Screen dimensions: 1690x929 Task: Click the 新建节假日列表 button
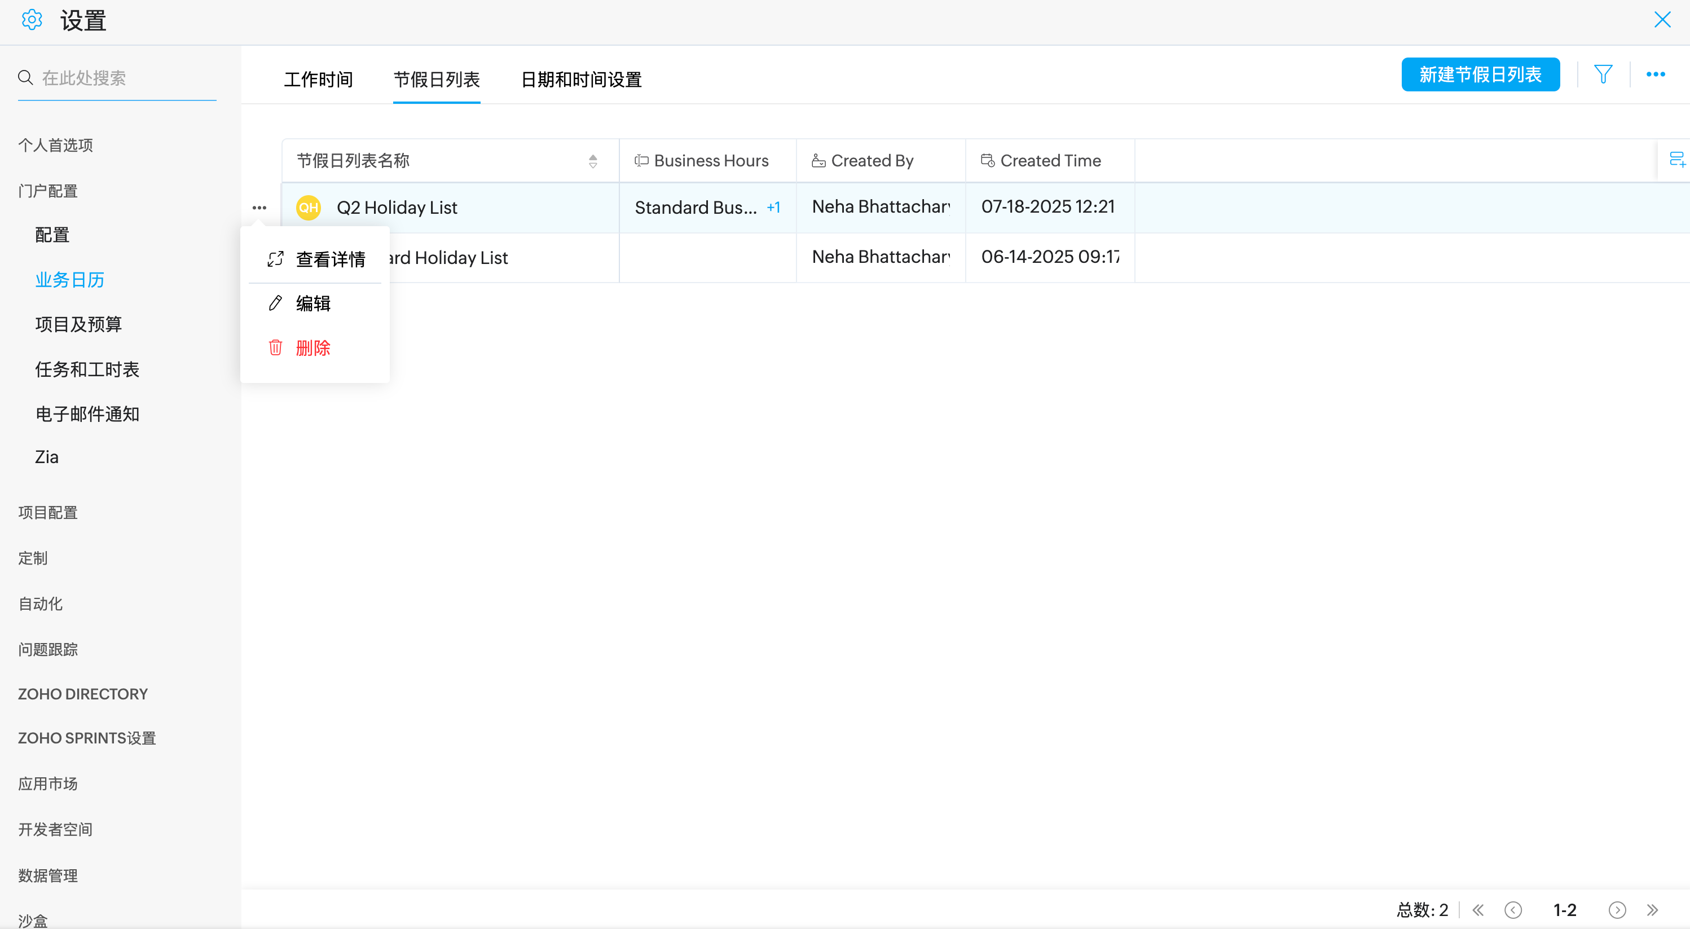click(x=1480, y=75)
